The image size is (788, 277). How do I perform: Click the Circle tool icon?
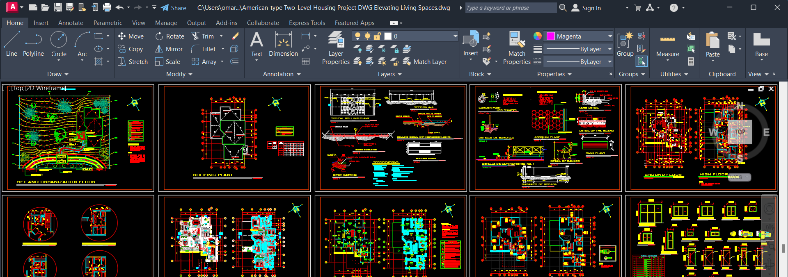[x=59, y=40]
